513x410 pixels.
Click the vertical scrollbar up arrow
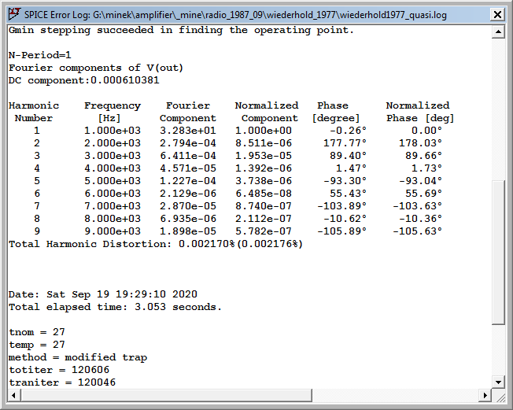[498, 31]
